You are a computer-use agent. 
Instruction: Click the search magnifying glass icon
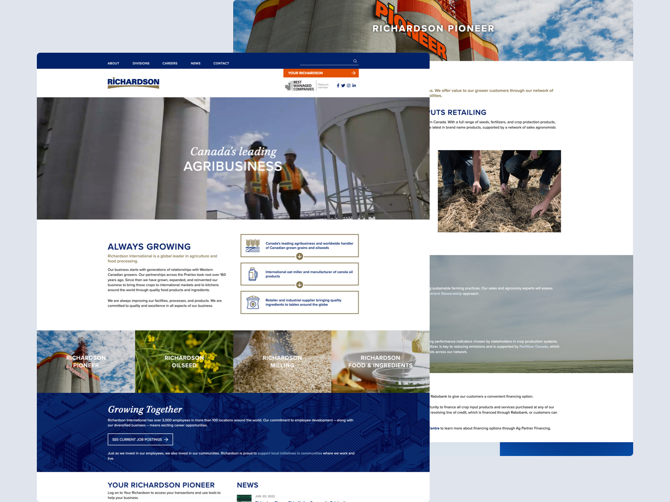tap(354, 61)
